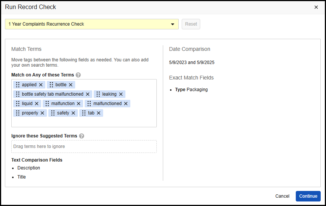The image size is (326, 206).
Task: Delete 'bottle safety tab malfunctioned' tag
Action: tap(88, 94)
